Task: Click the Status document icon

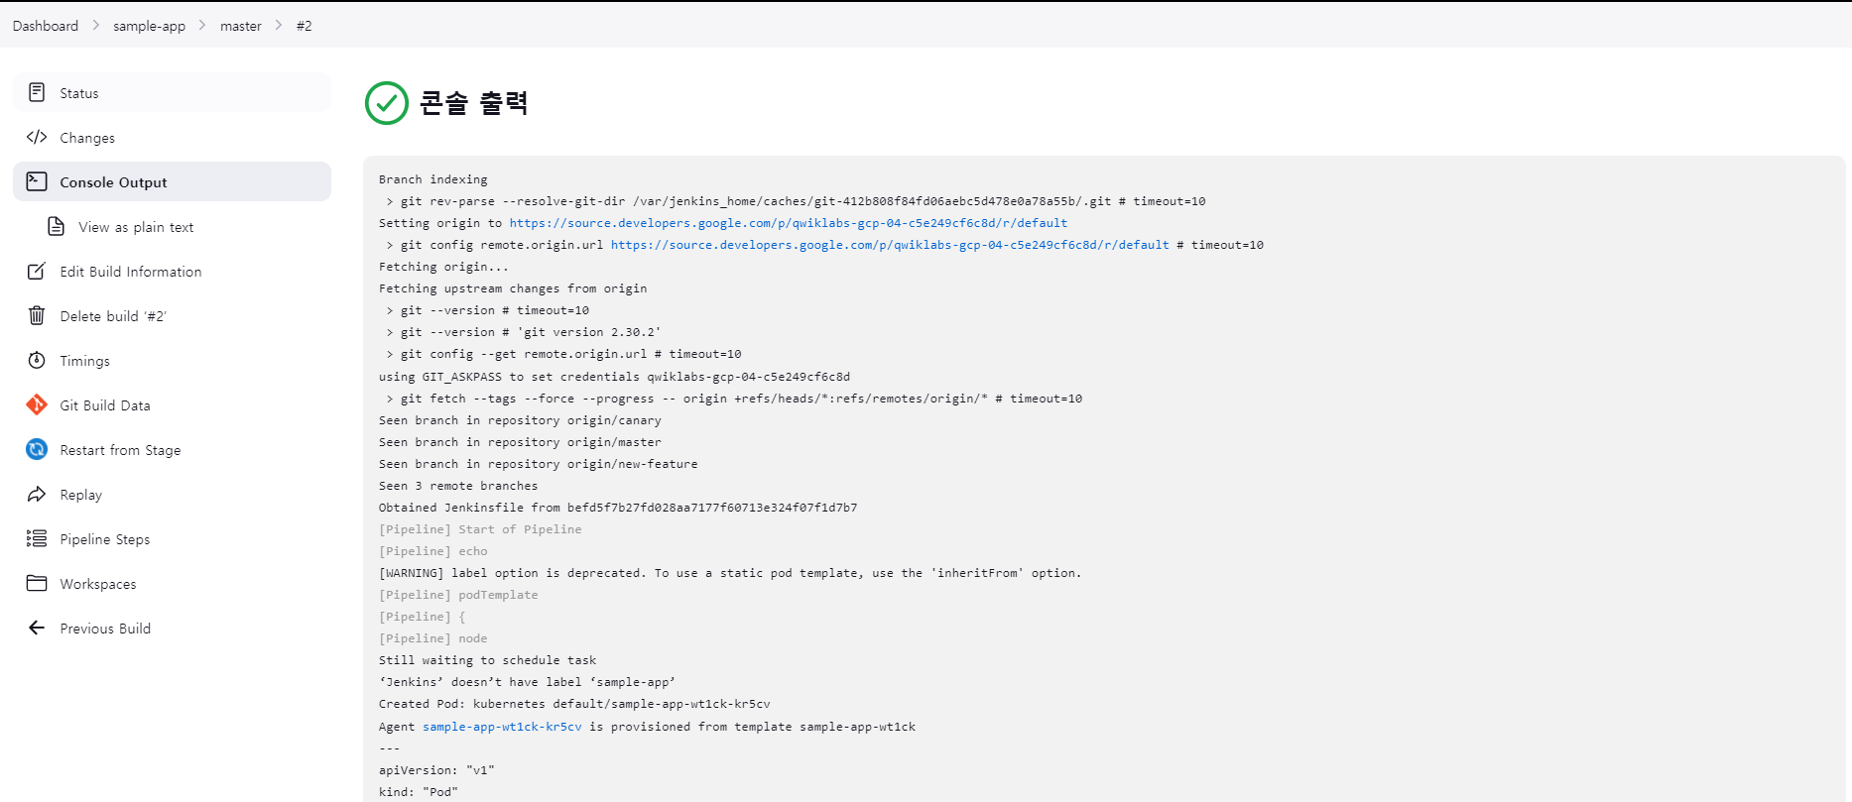Action: click(x=37, y=92)
